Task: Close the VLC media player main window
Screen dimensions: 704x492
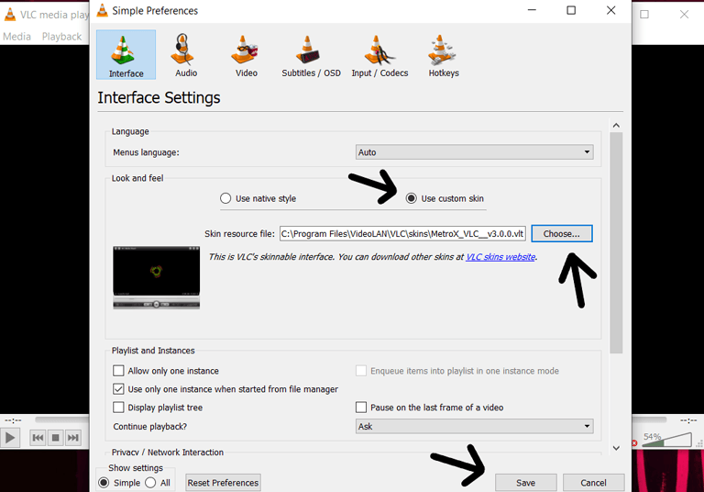Action: [x=684, y=15]
